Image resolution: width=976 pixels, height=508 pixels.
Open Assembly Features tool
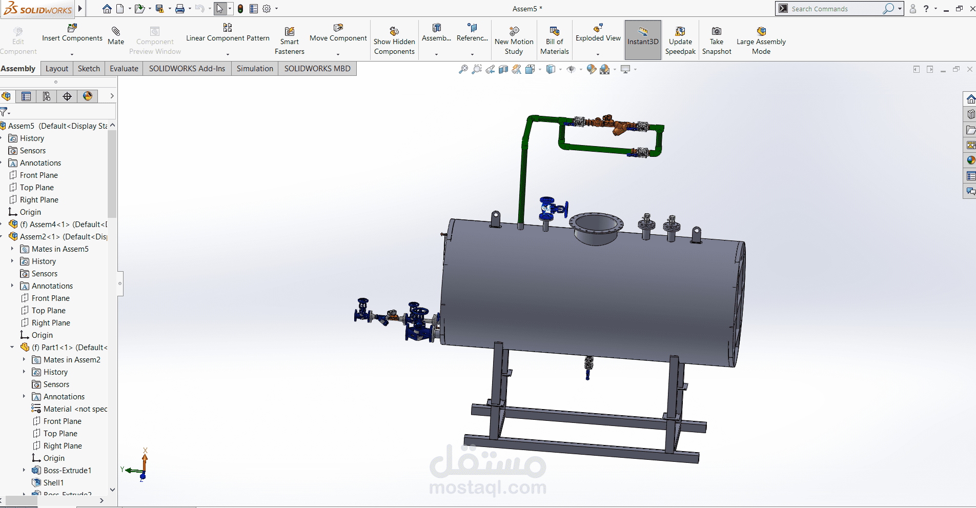(x=436, y=33)
